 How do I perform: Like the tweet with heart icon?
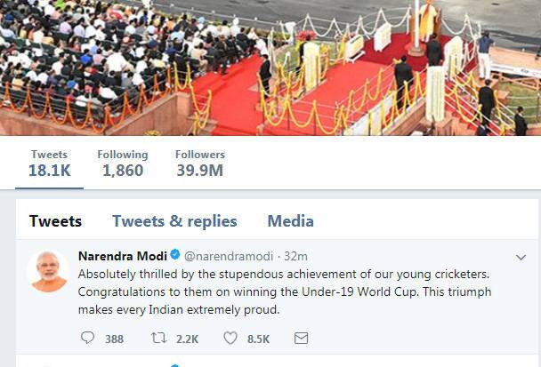coord(230,338)
